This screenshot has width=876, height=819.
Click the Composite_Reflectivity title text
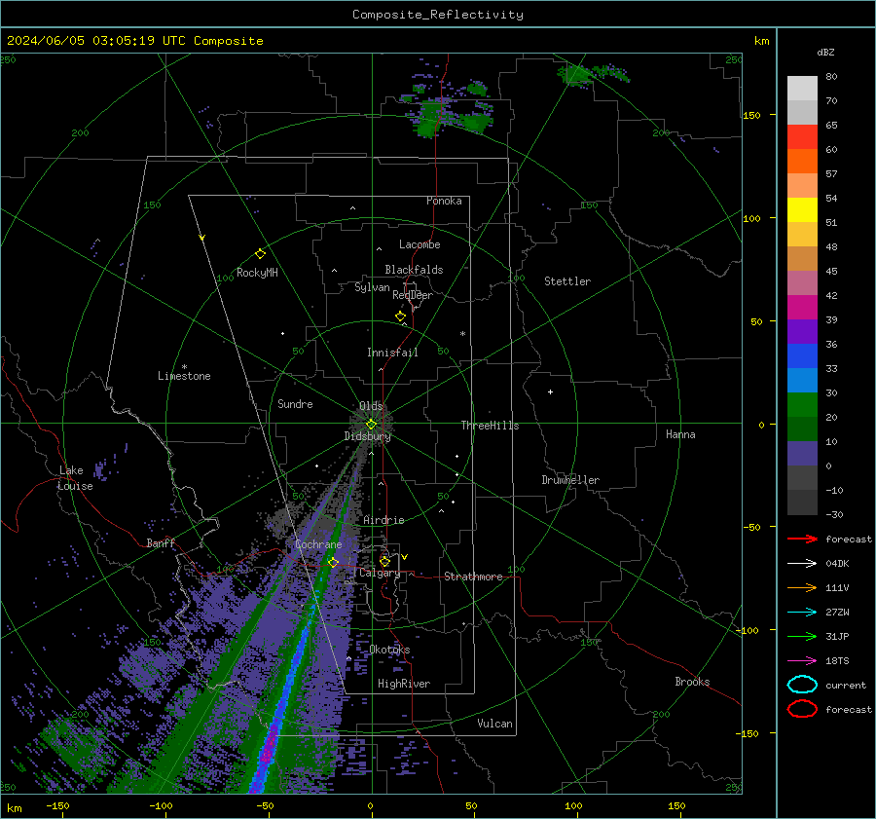pos(437,15)
